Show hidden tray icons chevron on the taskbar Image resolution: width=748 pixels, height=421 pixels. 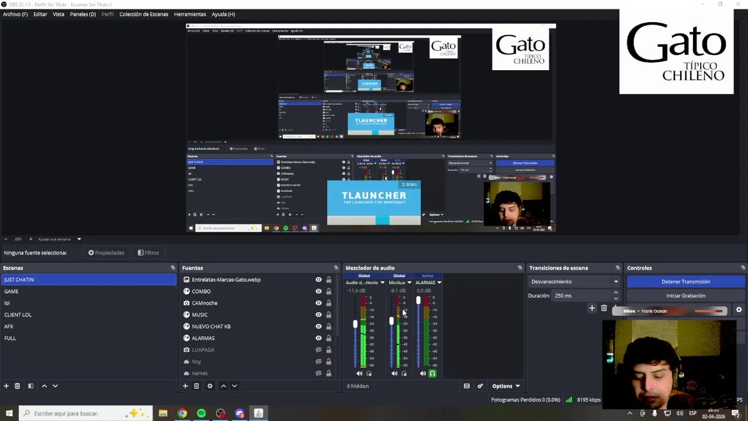(x=630, y=413)
